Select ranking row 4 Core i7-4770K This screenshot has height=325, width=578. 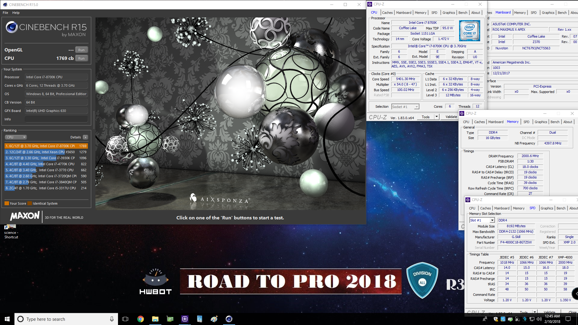click(x=46, y=164)
